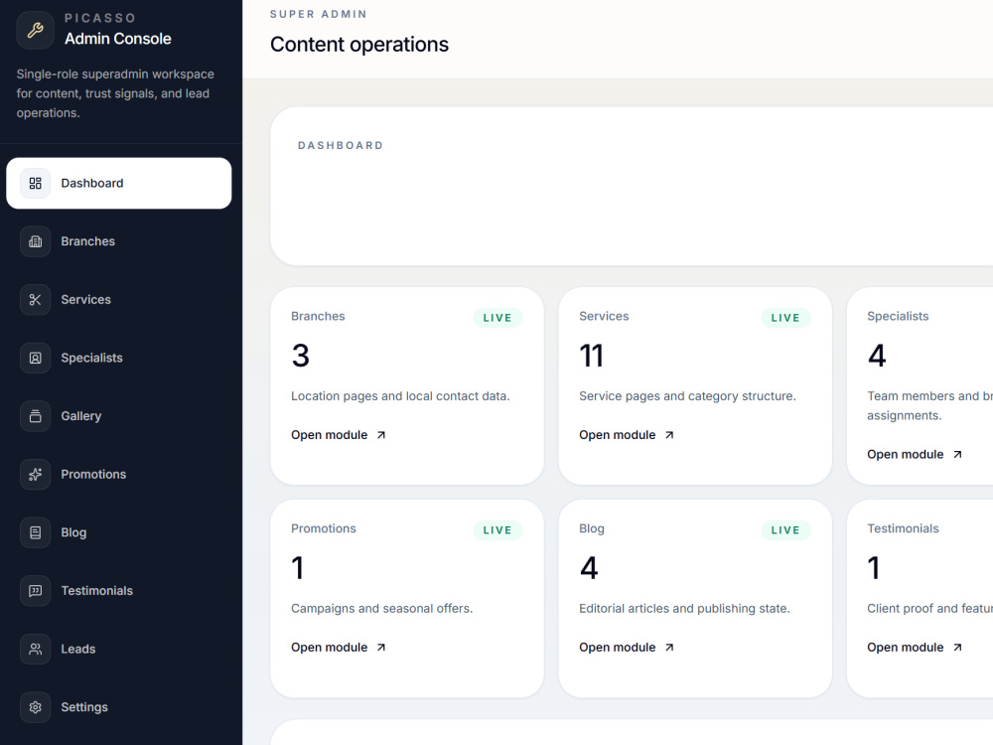Click the Testimonials quote icon in sidebar
The width and height of the screenshot is (993, 745).
pyautogui.click(x=36, y=591)
